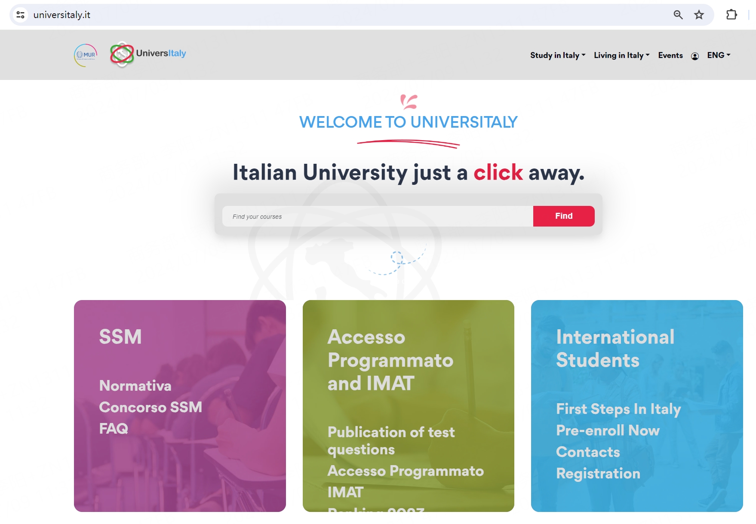The height and width of the screenshot is (524, 756).
Task: Bookmark this page with the star icon
Action: 699,15
